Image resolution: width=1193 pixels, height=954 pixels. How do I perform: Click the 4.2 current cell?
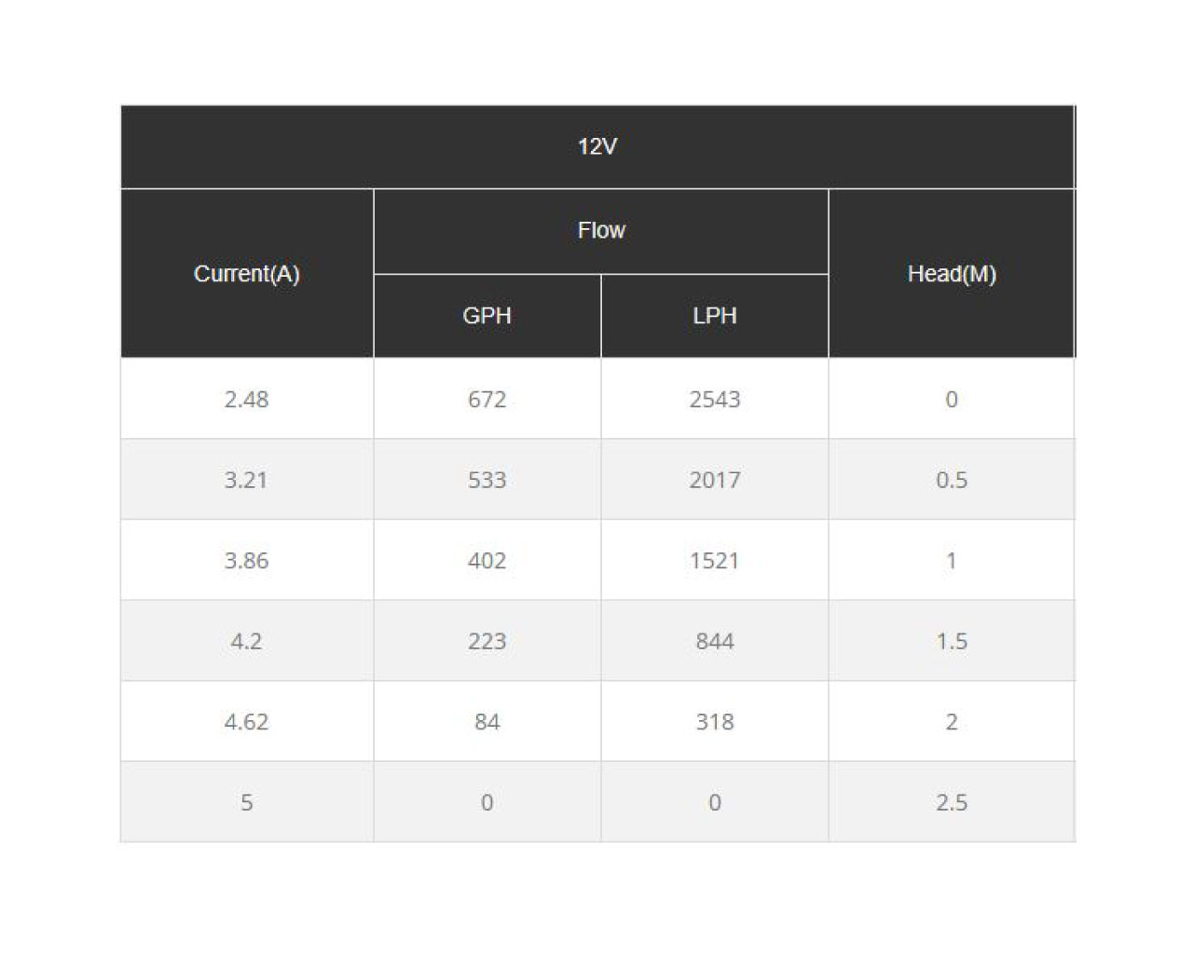click(x=247, y=641)
